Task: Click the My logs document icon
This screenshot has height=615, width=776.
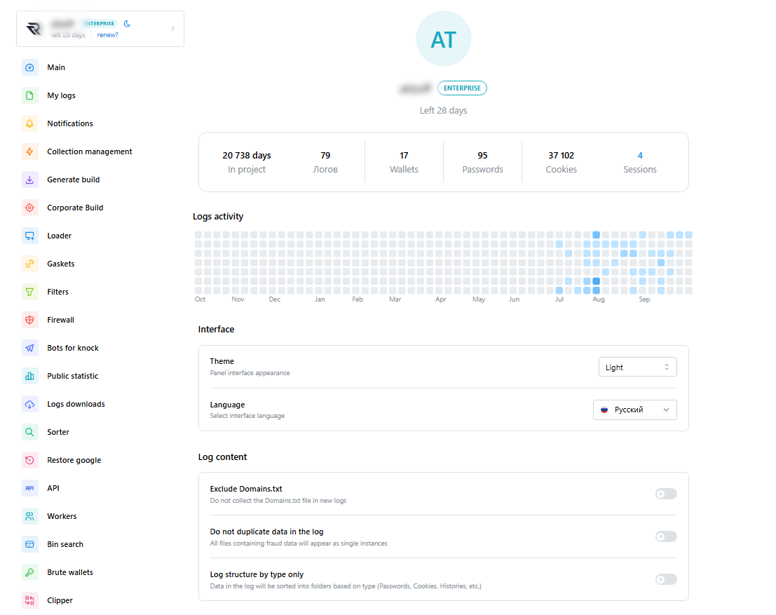Action: [29, 95]
